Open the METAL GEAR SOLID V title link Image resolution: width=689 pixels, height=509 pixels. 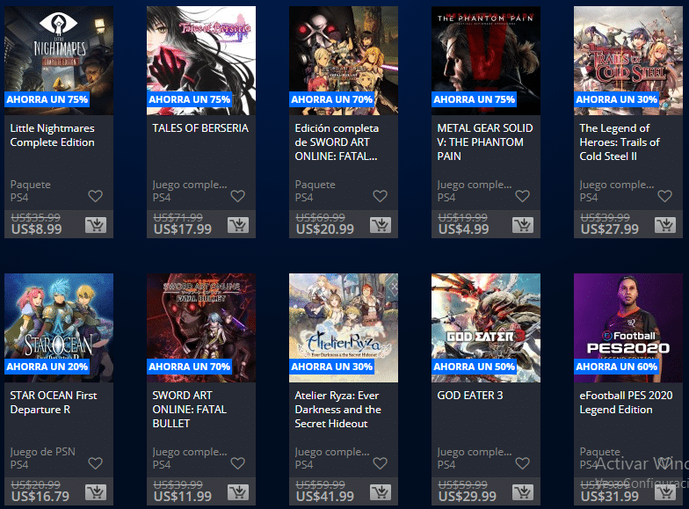pos(485,142)
